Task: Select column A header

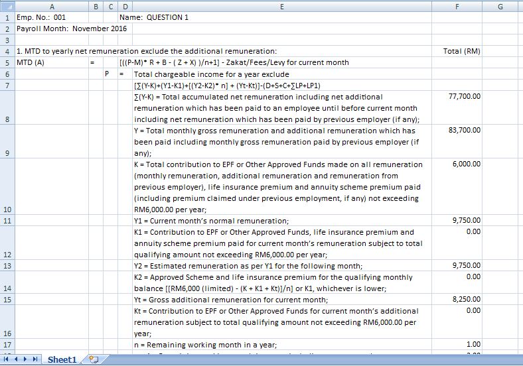Action: click(52, 7)
